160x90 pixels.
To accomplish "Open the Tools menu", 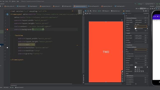I will 7,1.
